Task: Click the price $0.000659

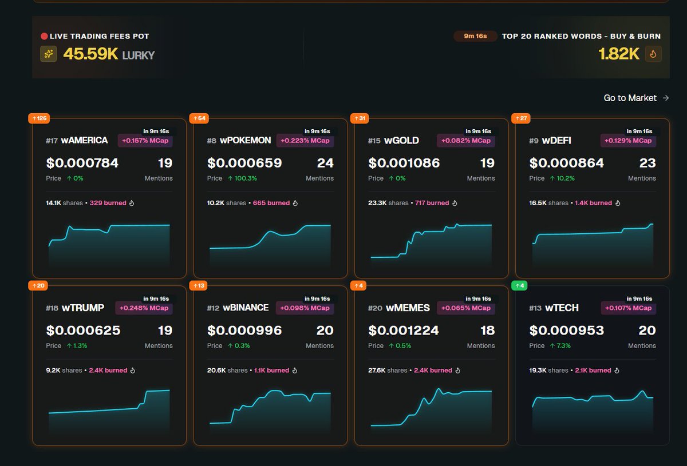Action: 244,164
